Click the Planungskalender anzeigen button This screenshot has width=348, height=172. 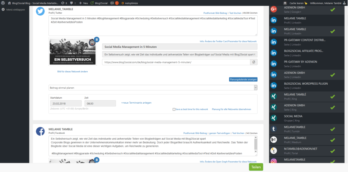click(243, 79)
